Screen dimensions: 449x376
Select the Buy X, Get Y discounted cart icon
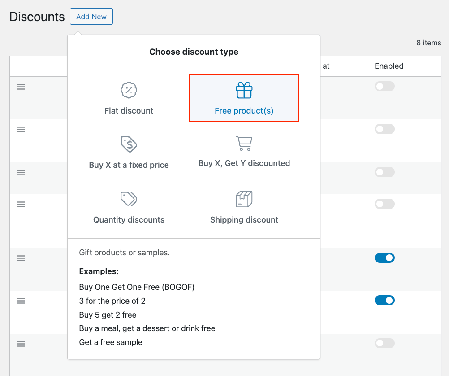[x=244, y=144]
